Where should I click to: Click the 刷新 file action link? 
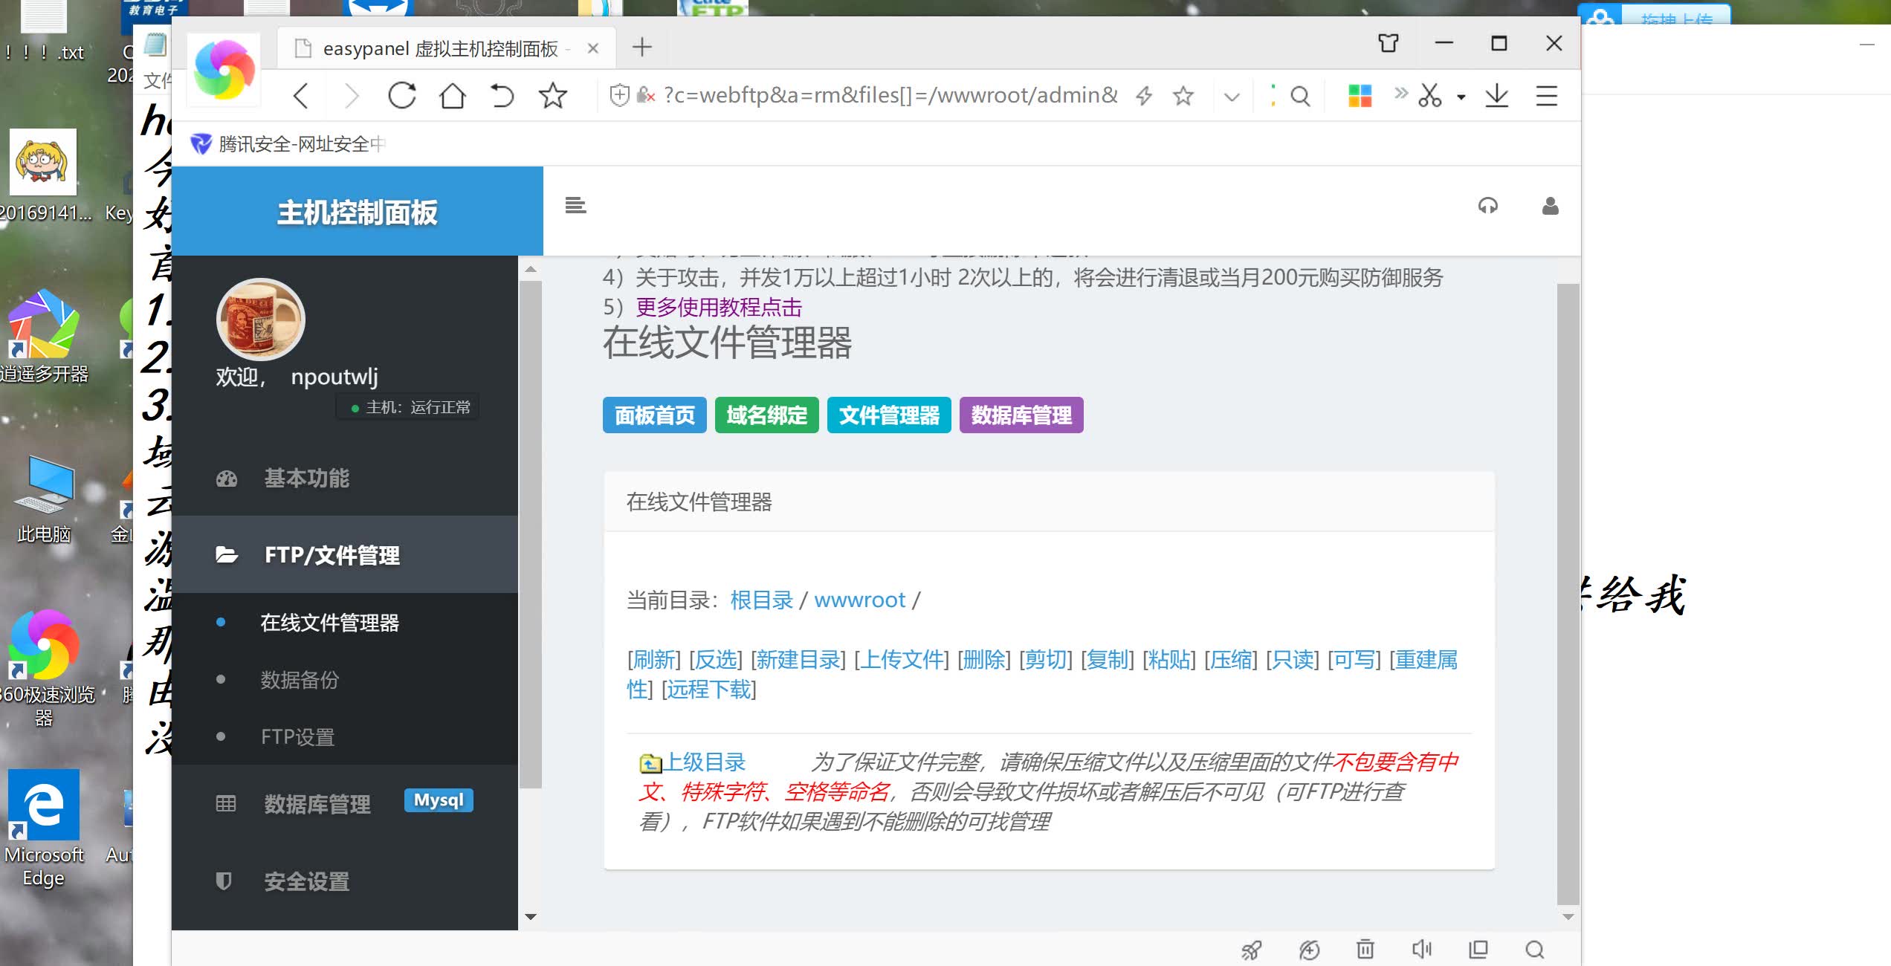654,659
